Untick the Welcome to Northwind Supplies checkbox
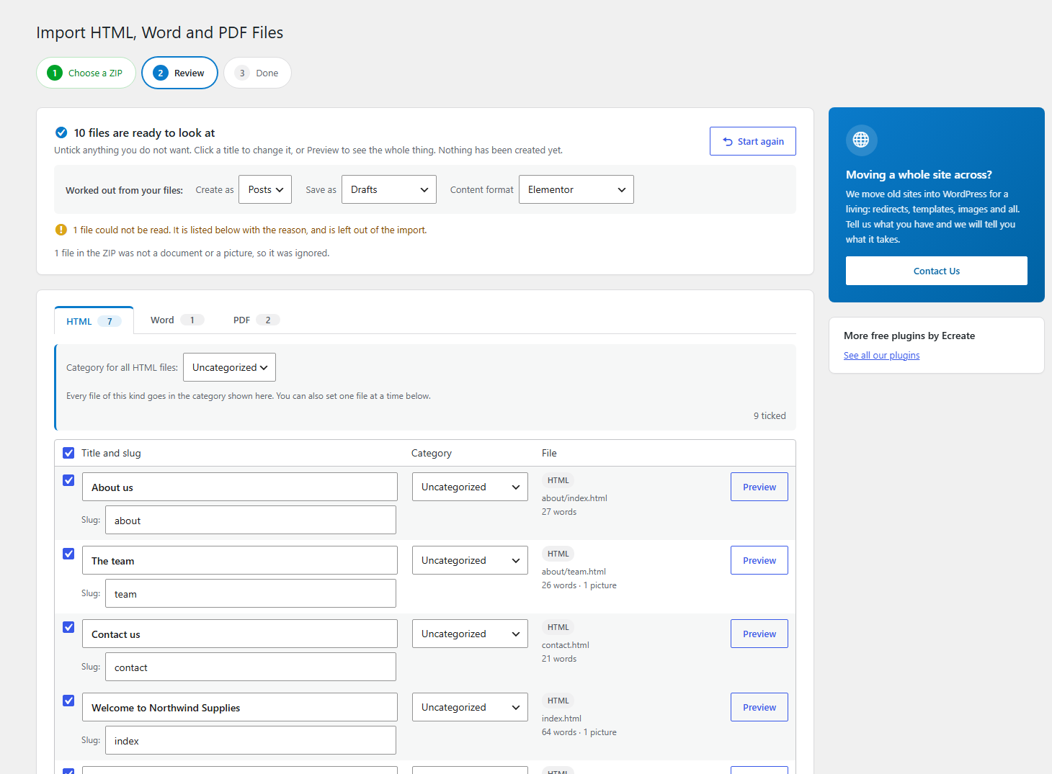 68,701
